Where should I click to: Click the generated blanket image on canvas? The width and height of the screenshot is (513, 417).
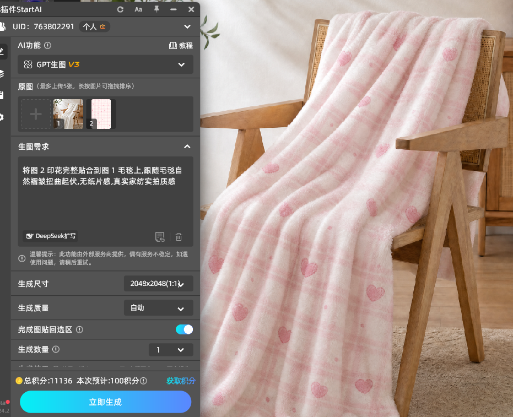(x=357, y=209)
